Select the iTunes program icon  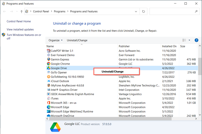tap(48, 99)
